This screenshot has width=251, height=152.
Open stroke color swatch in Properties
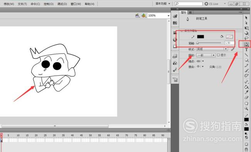tap(200, 37)
